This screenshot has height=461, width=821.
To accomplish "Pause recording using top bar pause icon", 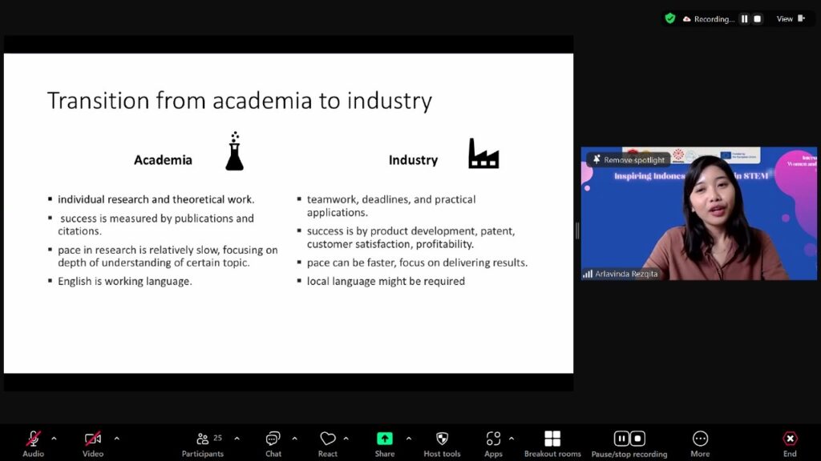I will tap(745, 19).
